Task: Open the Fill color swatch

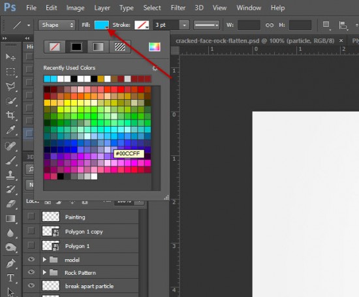Action: click(102, 25)
